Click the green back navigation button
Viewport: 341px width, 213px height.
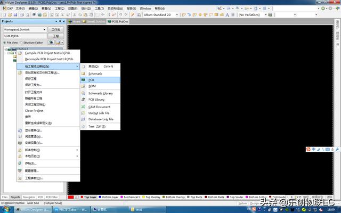(323, 9)
